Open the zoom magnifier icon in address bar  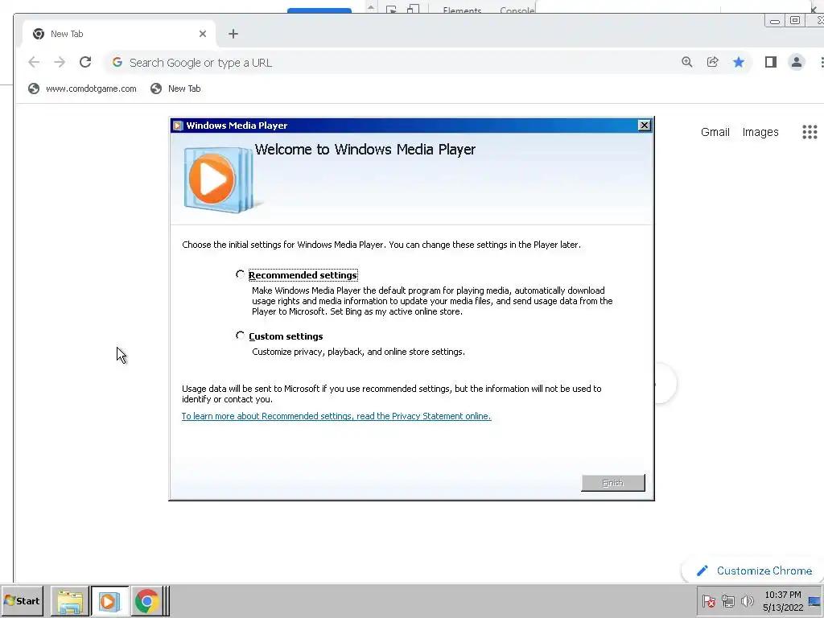[687, 62]
